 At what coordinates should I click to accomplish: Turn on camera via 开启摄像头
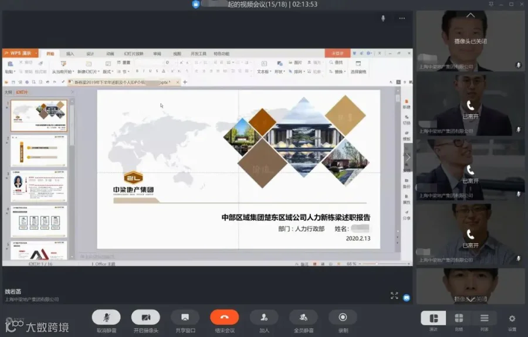(x=145, y=318)
